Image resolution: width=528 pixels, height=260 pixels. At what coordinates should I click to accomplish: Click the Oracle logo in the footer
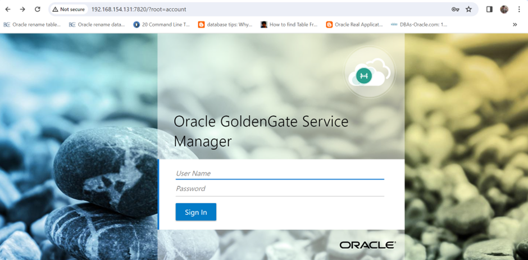367,245
